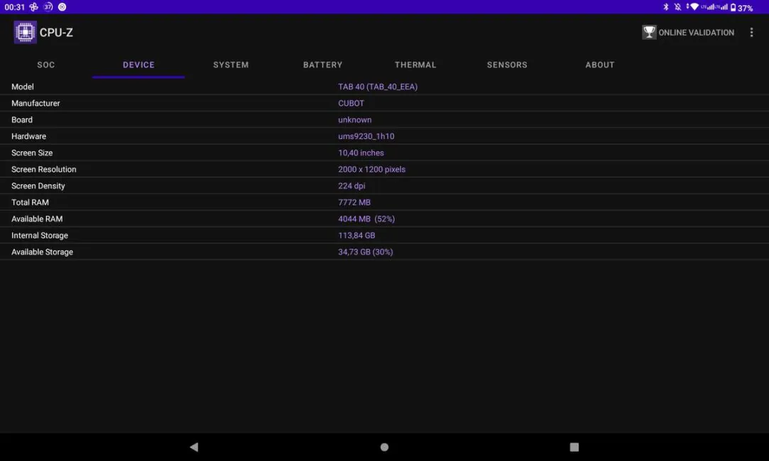Click the Model row label

pos(23,87)
